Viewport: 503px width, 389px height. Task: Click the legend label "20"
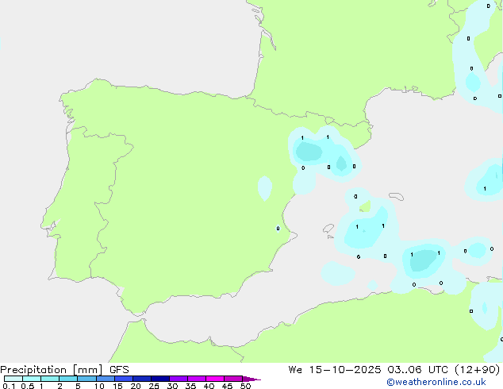pyautogui.click(x=136, y=386)
